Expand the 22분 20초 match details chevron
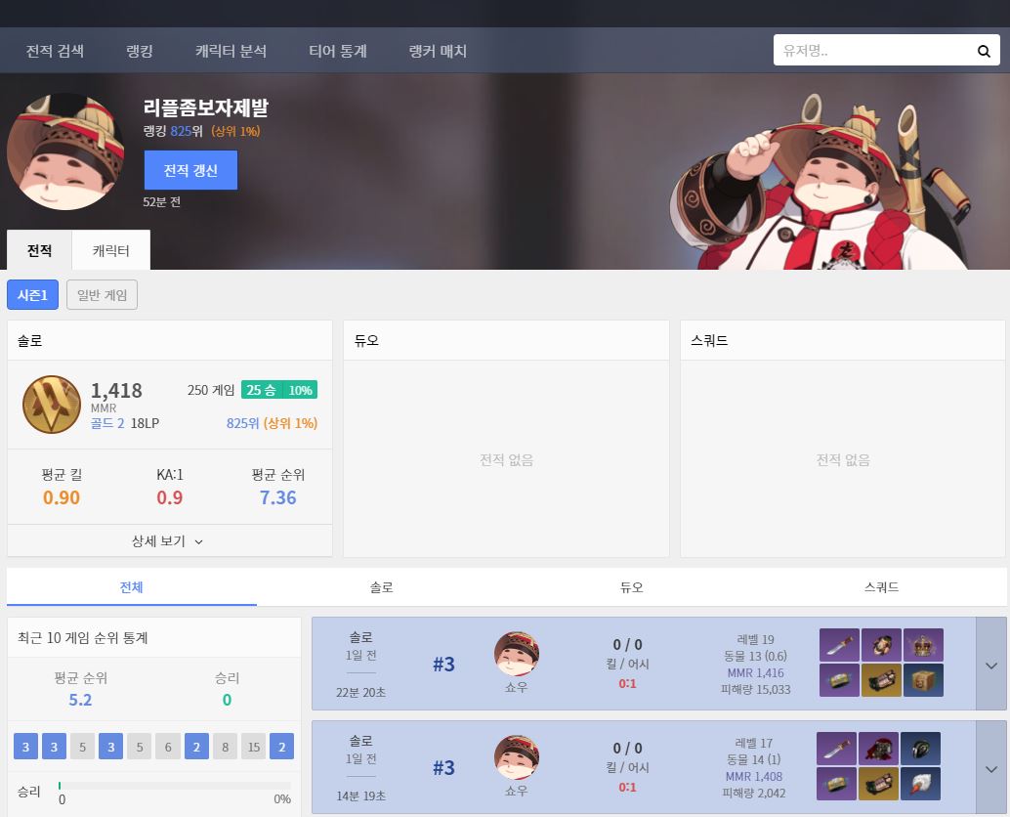This screenshot has width=1010, height=817. click(991, 665)
